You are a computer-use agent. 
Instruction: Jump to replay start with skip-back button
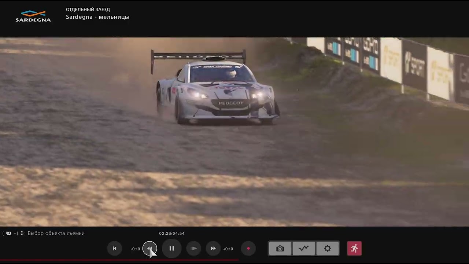point(114,248)
